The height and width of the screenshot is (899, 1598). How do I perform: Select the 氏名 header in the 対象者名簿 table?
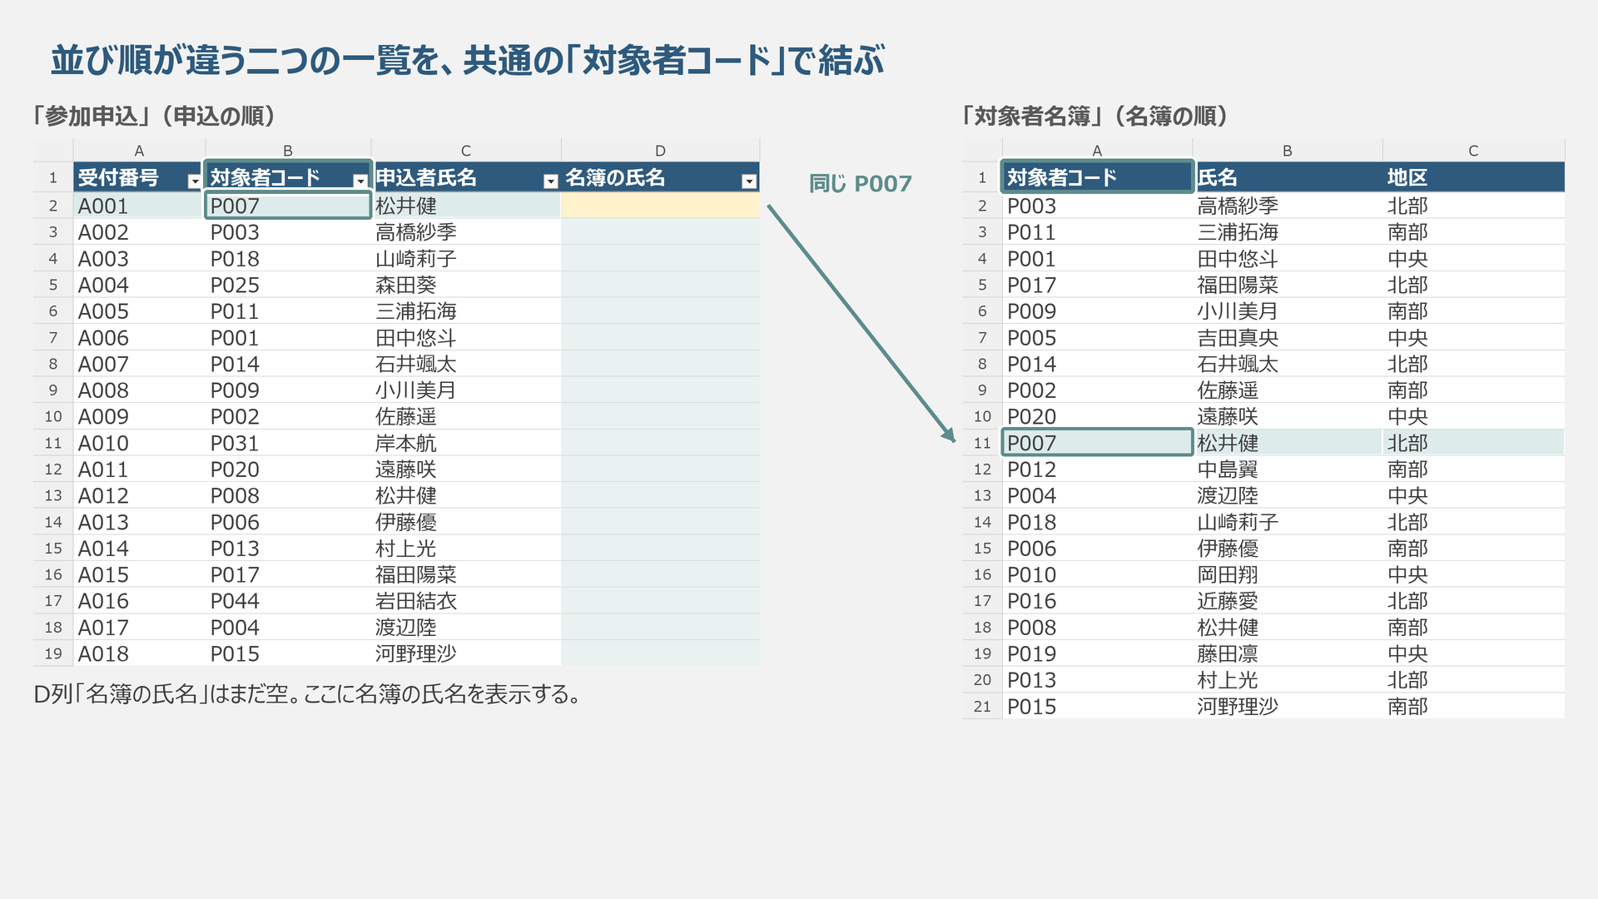coord(1287,177)
